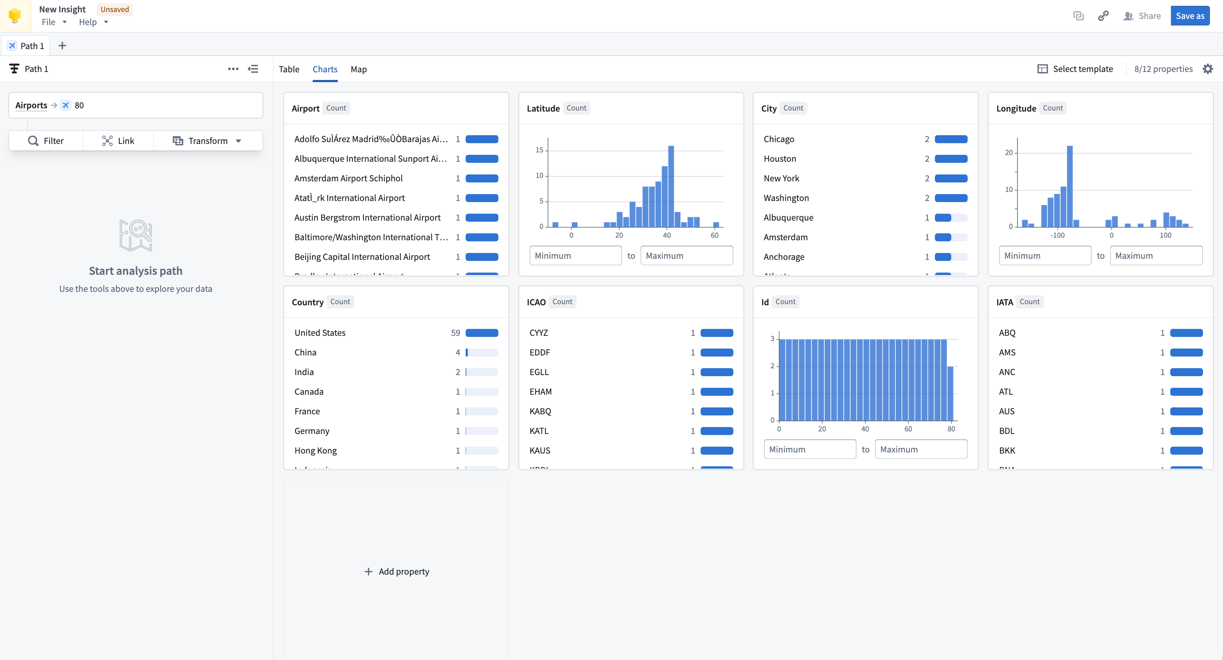Open the settings gear next to properties count
The width and height of the screenshot is (1223, 660).
pyautogui.click(x=1209, y=69)
